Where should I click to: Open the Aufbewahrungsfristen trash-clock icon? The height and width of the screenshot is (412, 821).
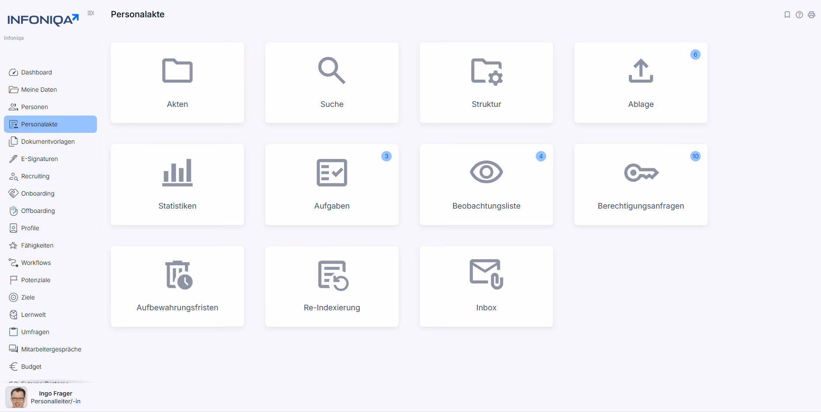click(x=179, y=275)
